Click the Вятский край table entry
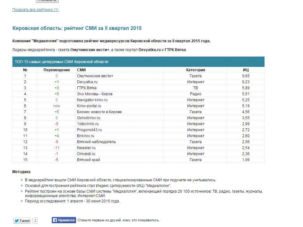Image resolution: width=303 pixels, height=227 pixels. (x=88, y=160)
